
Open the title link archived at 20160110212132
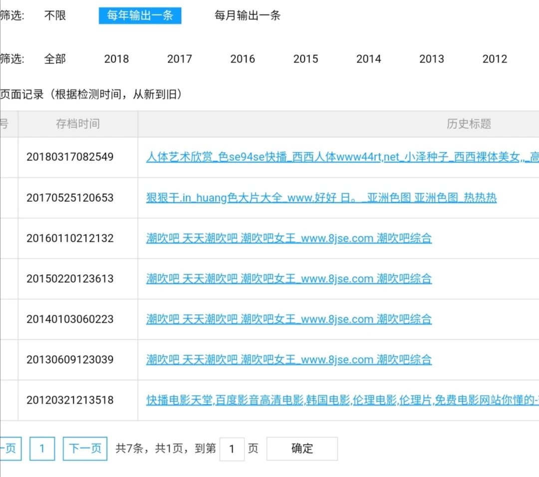(x=288, y=238)
